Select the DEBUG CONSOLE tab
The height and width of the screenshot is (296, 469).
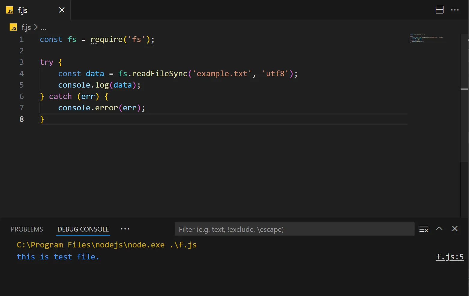[x=83, y=229]
